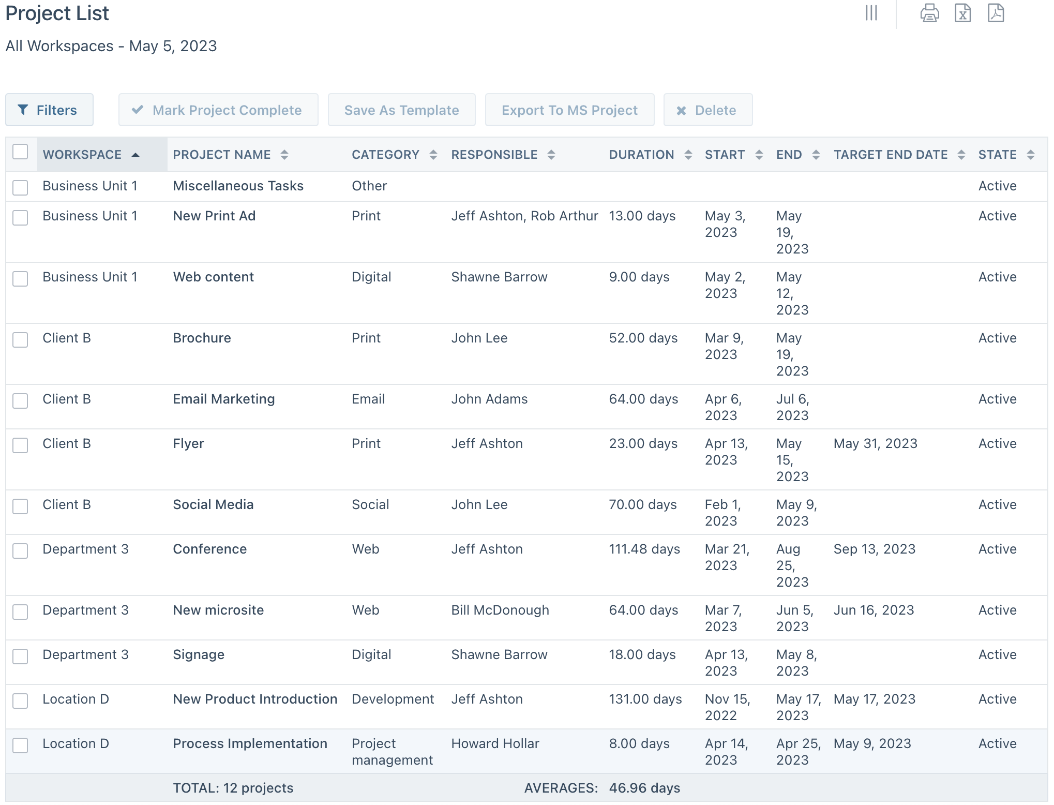Select the checkbox for the Brochure project
1054x805 pixels.
tap(20, 340)
